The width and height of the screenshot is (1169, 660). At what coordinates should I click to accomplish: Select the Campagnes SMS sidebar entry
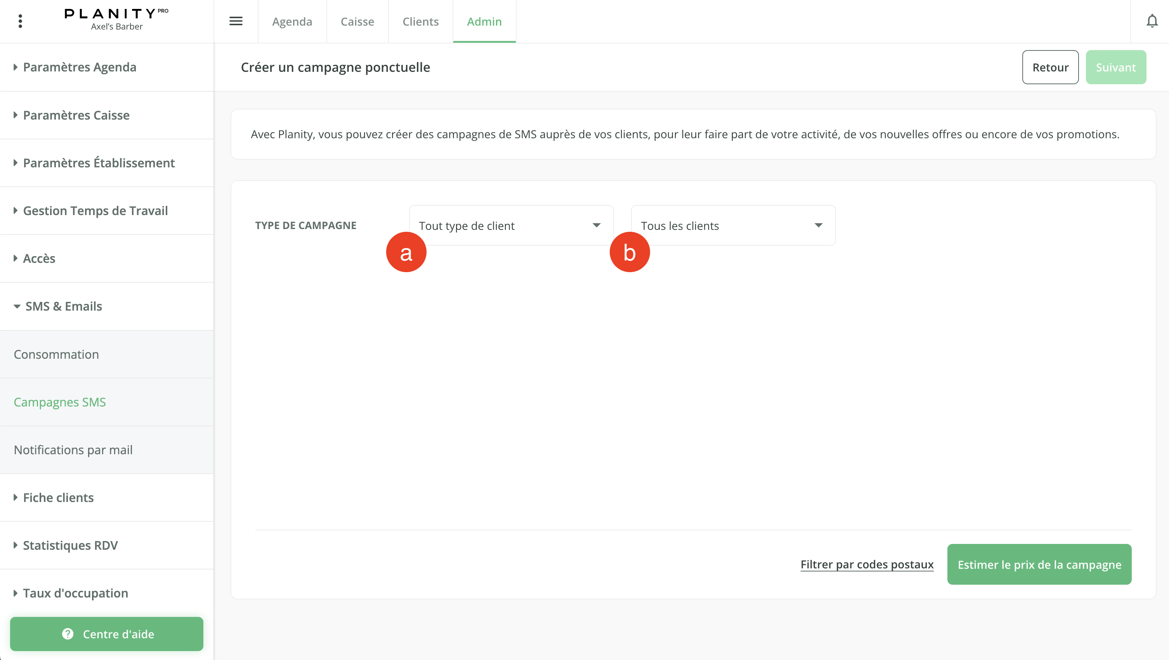click(x=60, y=402)
